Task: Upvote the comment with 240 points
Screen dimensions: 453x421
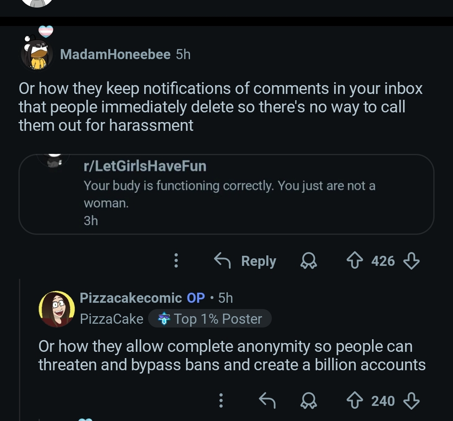Action: (354, 401)
